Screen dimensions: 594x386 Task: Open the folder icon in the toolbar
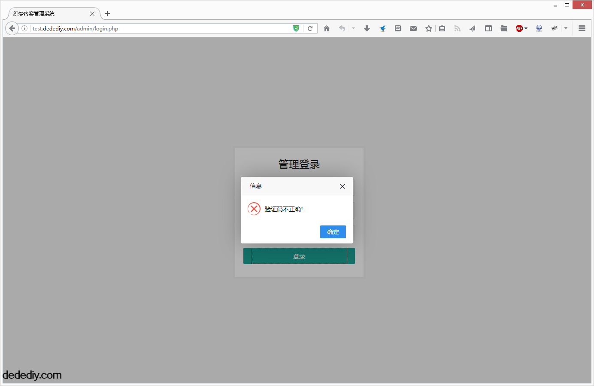tap(504, 28)
